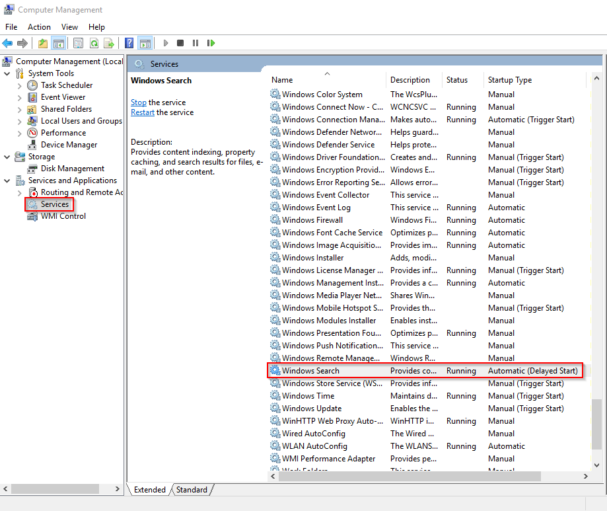Expand the Performance node

click(19, 133)
